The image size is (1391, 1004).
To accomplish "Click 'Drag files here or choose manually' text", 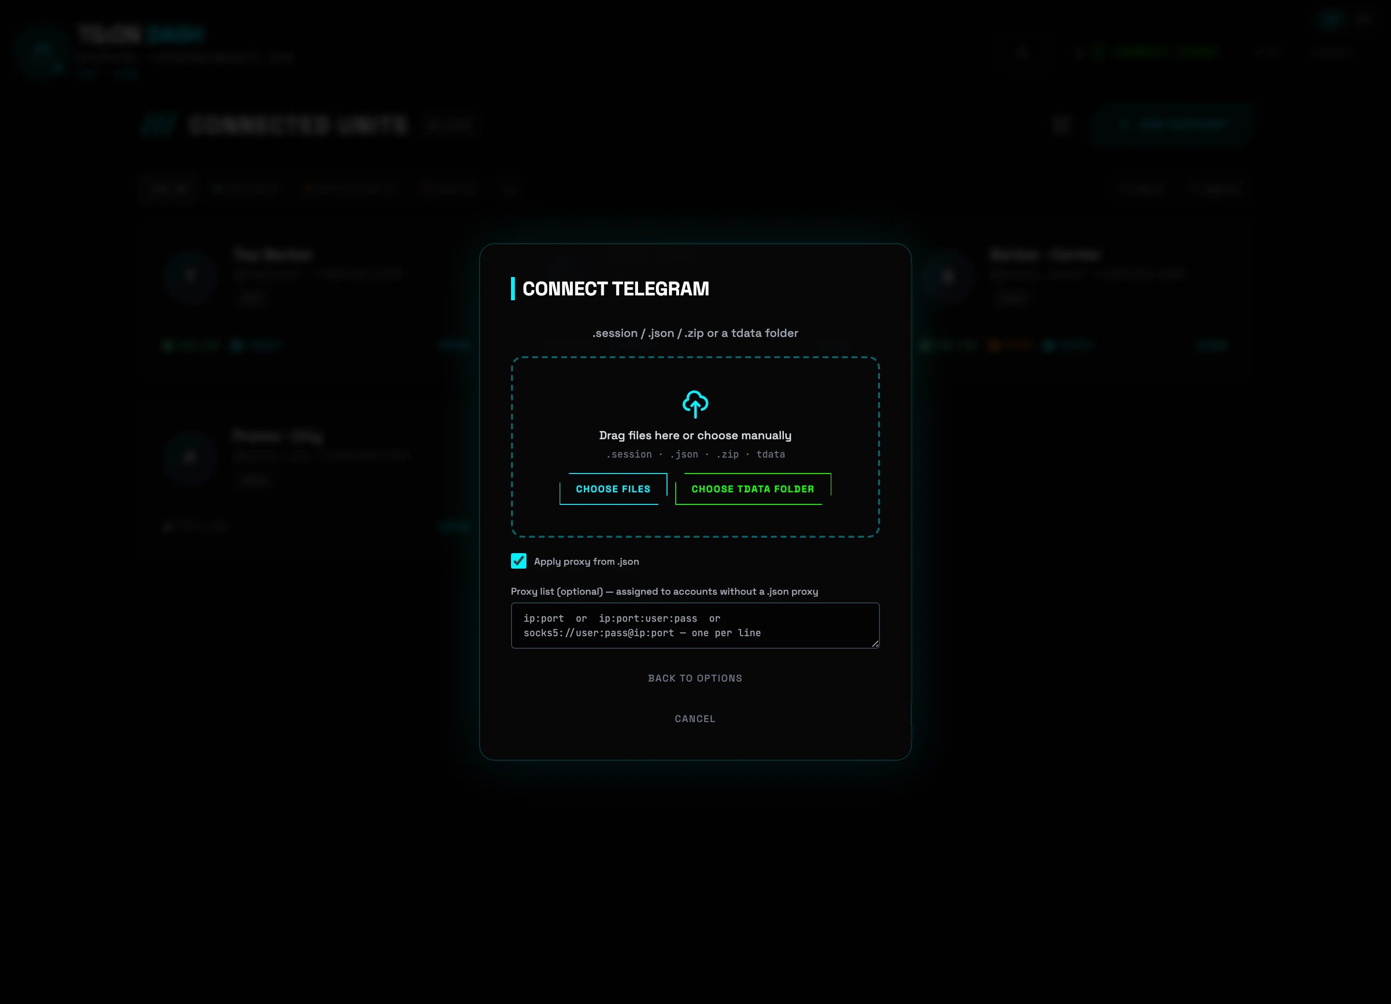I will tap(695, 435).
